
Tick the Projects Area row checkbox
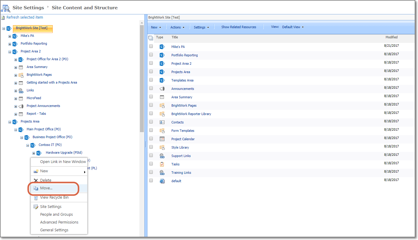pyautogui.click(x=151, y=71)
